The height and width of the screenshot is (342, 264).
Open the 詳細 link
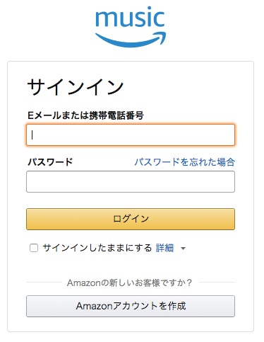pos(164,248)
